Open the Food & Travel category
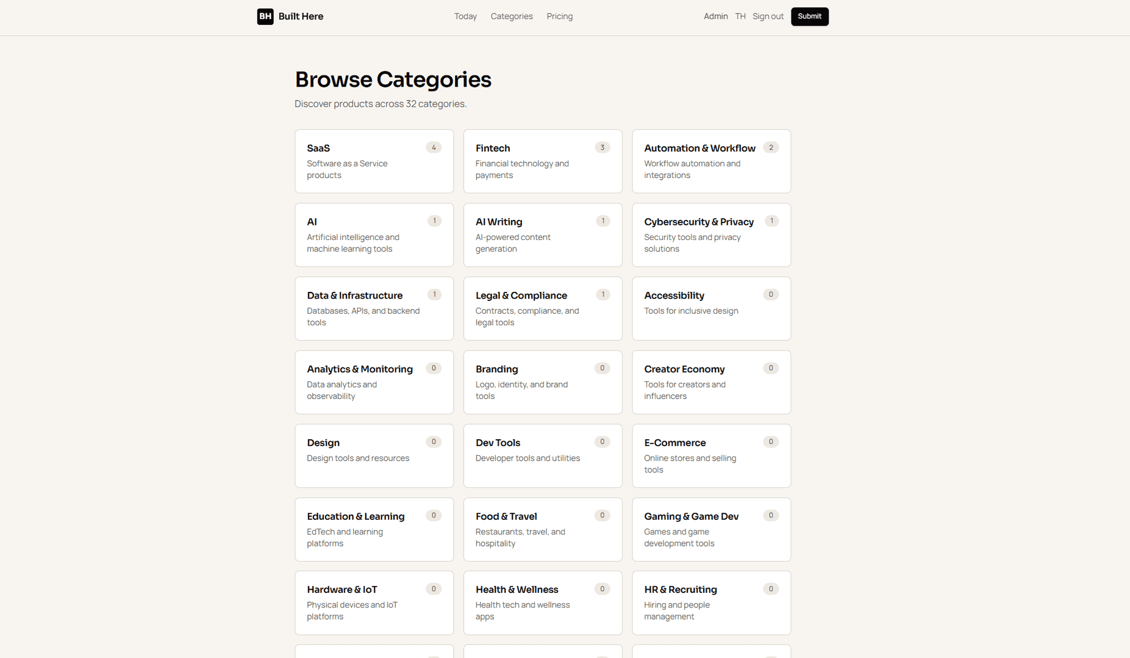Image resolution: width=1130 pixels, height=658 pixels. point(543,530)
